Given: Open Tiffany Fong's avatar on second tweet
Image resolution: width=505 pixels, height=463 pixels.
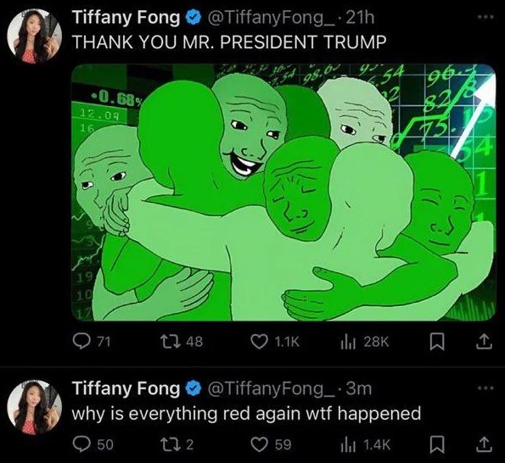Looking at the screenshot, I should [35, 407].
